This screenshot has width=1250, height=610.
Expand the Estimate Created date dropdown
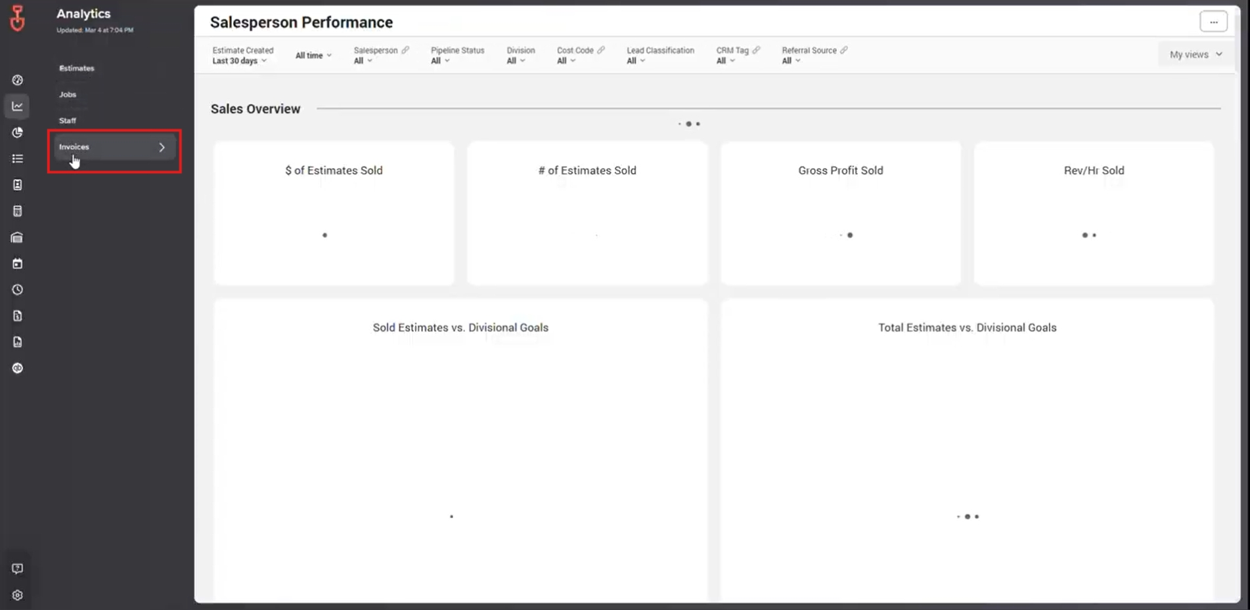tap(240, 61)
